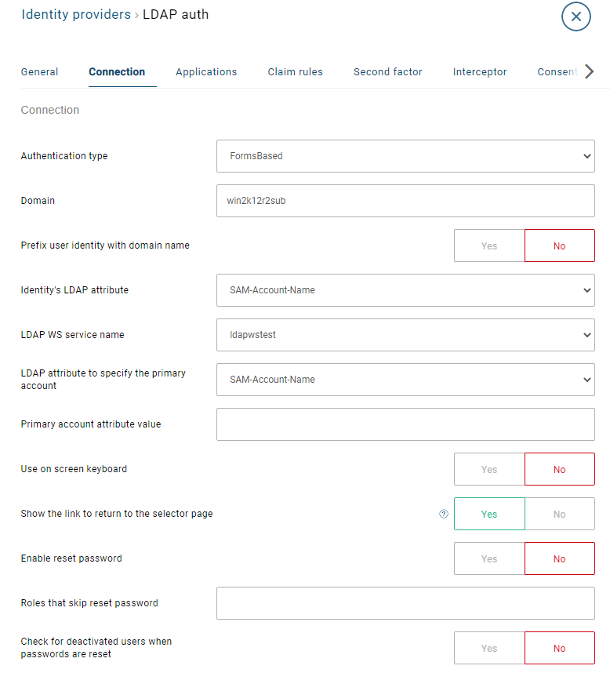Open the Authentication type dropdown
610x673 pixels.
[x=405, y=156]
